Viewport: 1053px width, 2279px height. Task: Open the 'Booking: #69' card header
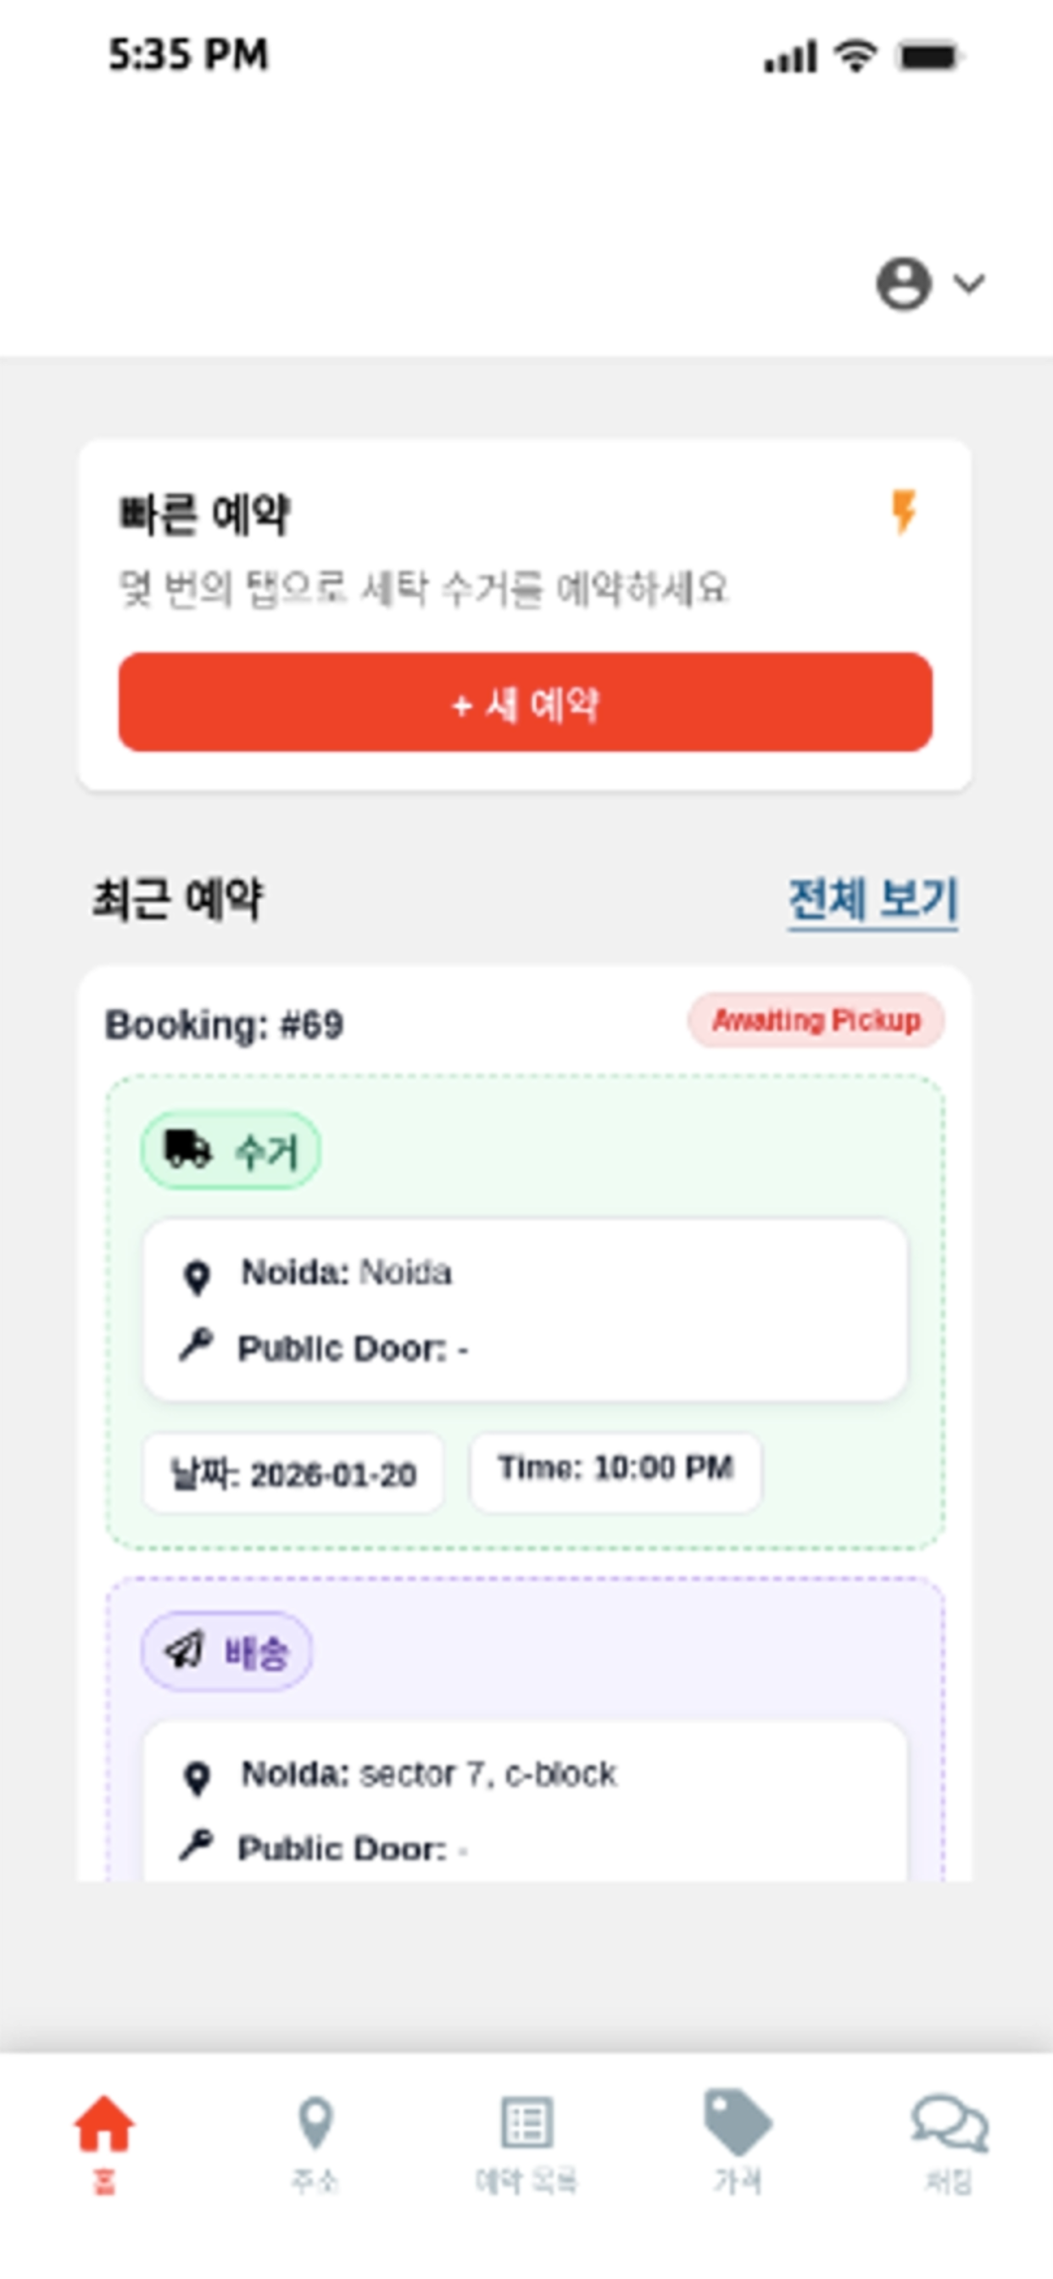click(x=224, y=1024)
